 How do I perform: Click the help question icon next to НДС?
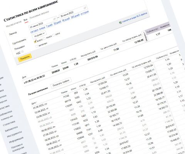(x=22, y=52)
